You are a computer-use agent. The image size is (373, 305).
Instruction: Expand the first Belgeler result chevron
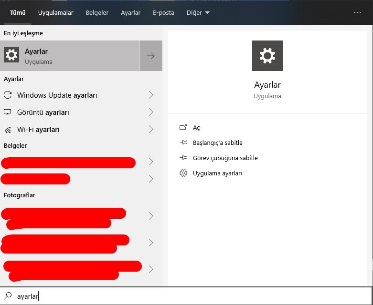151,162
